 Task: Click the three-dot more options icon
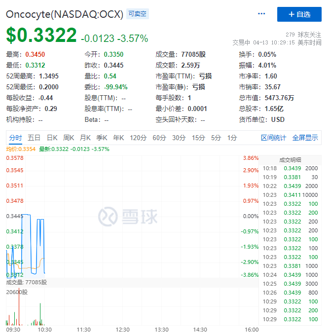coord(261,14)
